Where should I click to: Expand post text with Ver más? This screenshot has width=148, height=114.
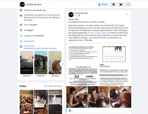[x=89, y=40]
